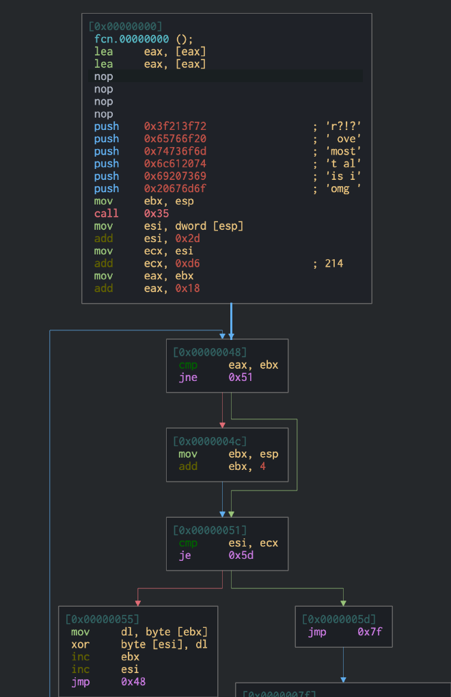Select the cmp esi, ecx instruction
This screenshot has height=697, width=451.
coord(228,542)
